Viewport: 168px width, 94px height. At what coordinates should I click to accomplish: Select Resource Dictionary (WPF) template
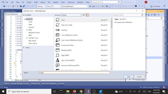pos(82,65)
